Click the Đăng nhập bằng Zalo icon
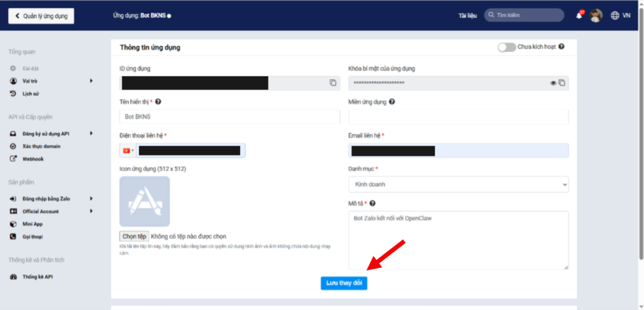The image size is (644, 310). (x=13, y=199)
